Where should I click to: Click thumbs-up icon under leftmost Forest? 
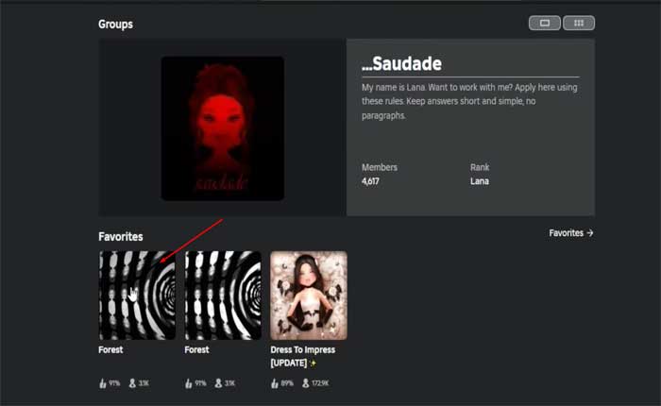(x=103, y=383)
